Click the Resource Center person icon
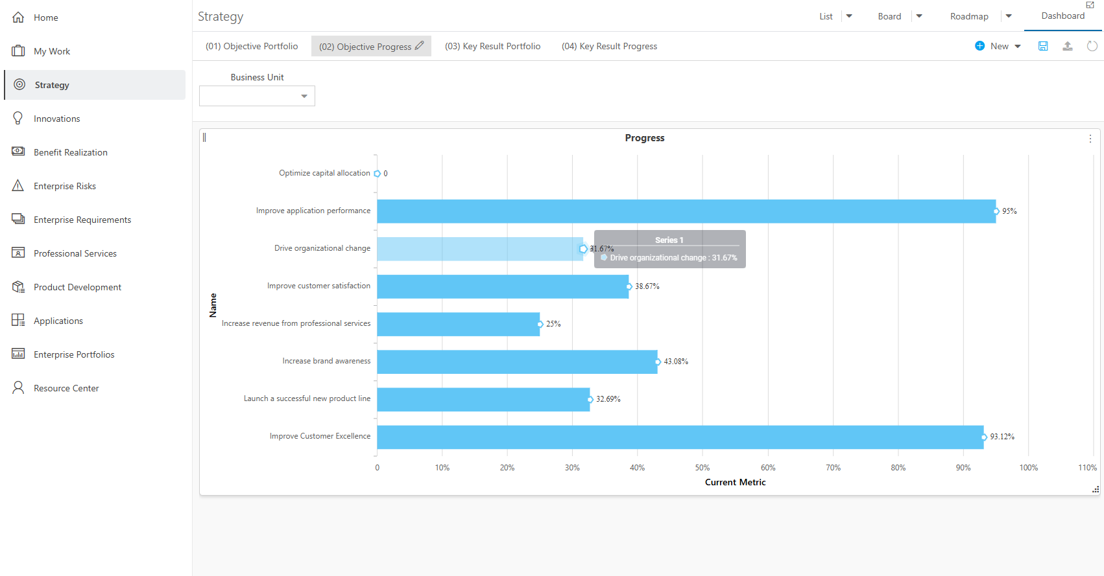The height and width of the screenshot is (576, 1104). point(18,387)
